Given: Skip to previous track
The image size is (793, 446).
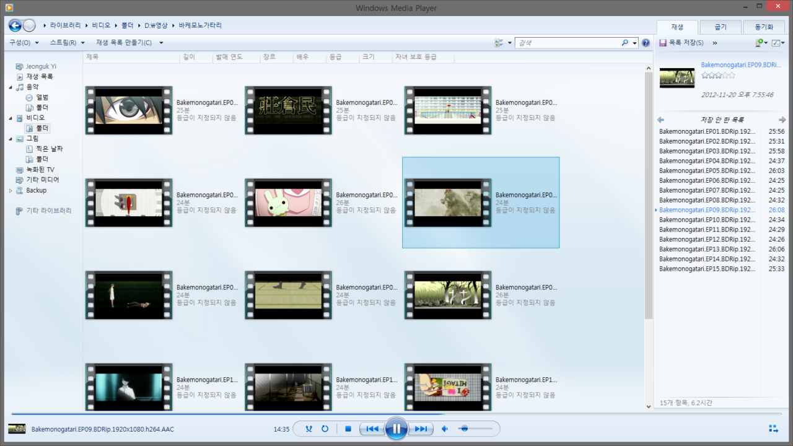Looking at the screenshot, I should click(372, 429).
